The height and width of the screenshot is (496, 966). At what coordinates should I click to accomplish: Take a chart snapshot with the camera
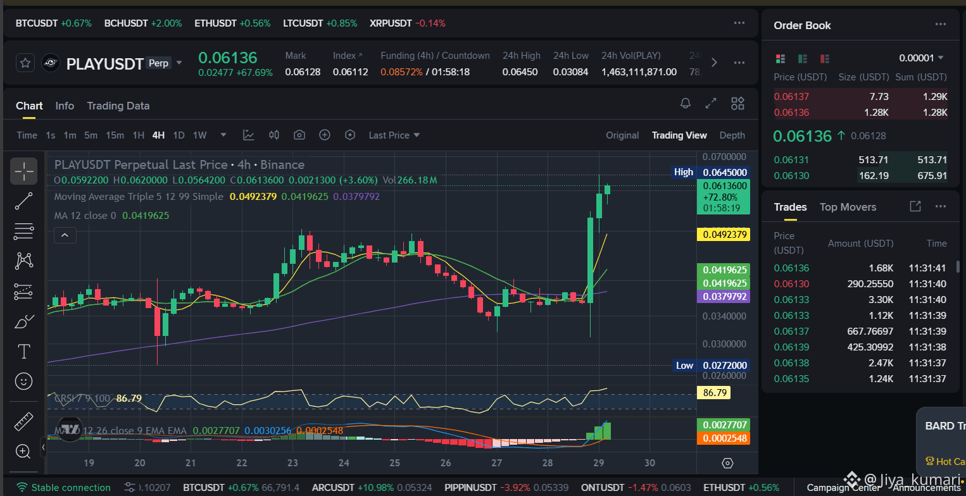tap(299, 135)
